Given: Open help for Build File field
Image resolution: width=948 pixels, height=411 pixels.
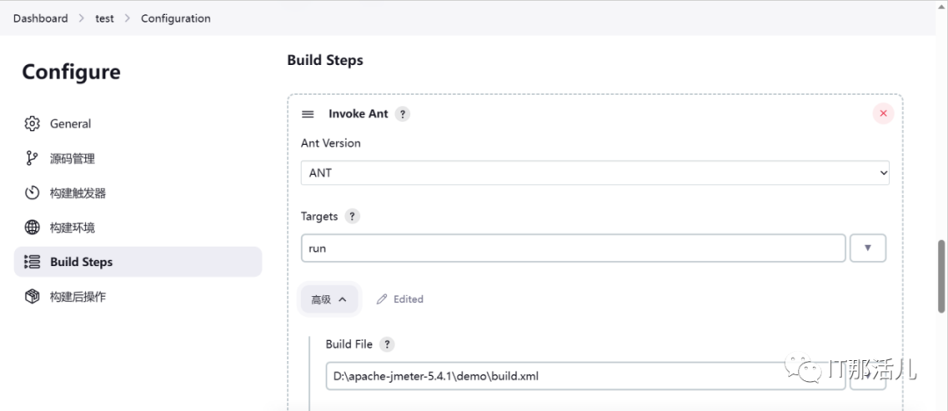Looking at the screenshot, I should click(387, 344).
